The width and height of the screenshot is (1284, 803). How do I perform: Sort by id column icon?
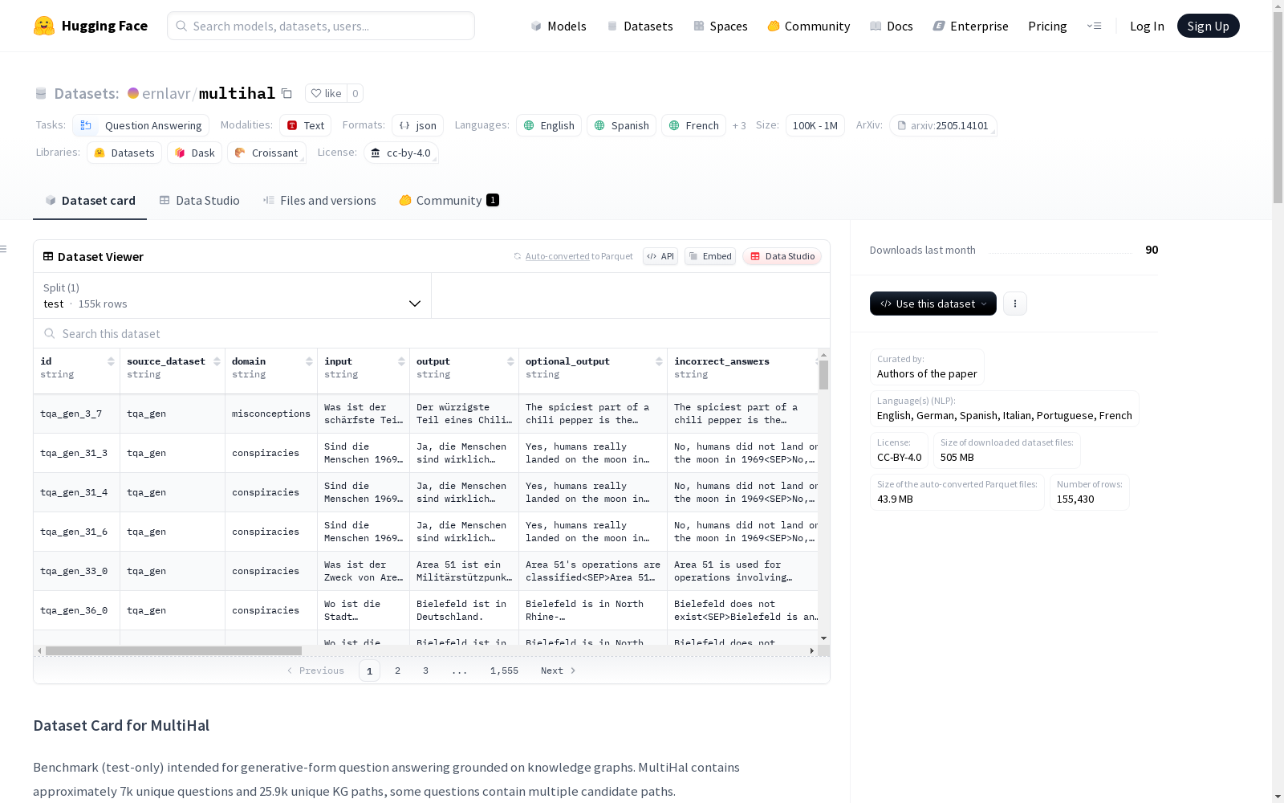click(111, 361)
